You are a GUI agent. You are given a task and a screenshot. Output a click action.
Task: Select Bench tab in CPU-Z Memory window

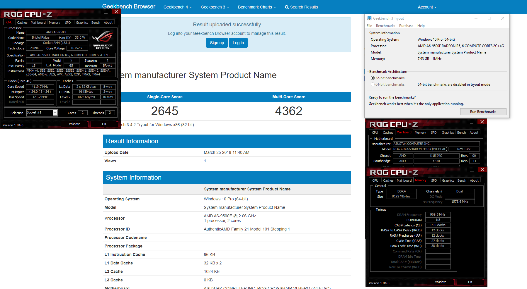click(x=462, y=180)
